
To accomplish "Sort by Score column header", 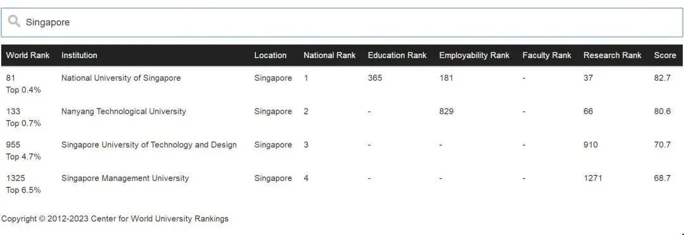I will tap(665, 55).
